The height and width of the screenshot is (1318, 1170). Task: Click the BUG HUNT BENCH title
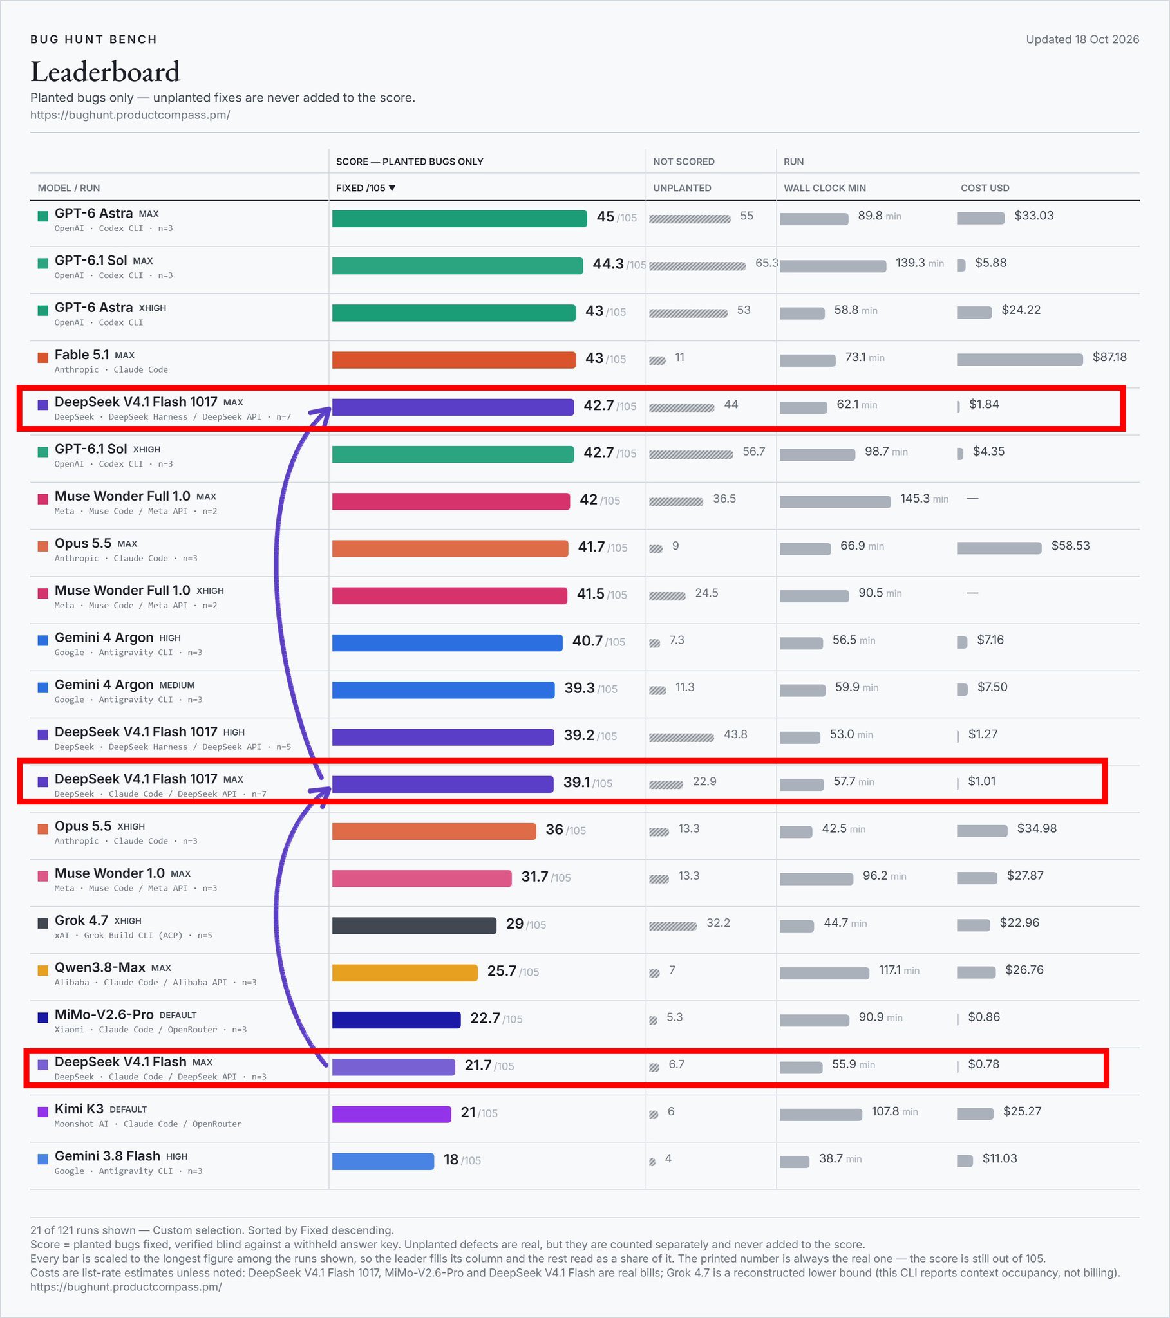pos(93,39)
